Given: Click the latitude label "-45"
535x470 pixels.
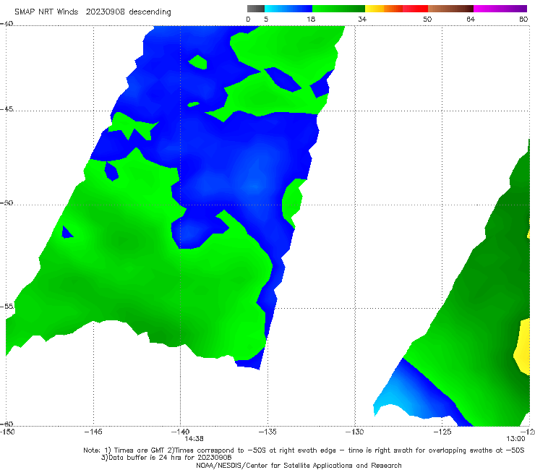Looking at the screenshot, I should coord(7,109).
